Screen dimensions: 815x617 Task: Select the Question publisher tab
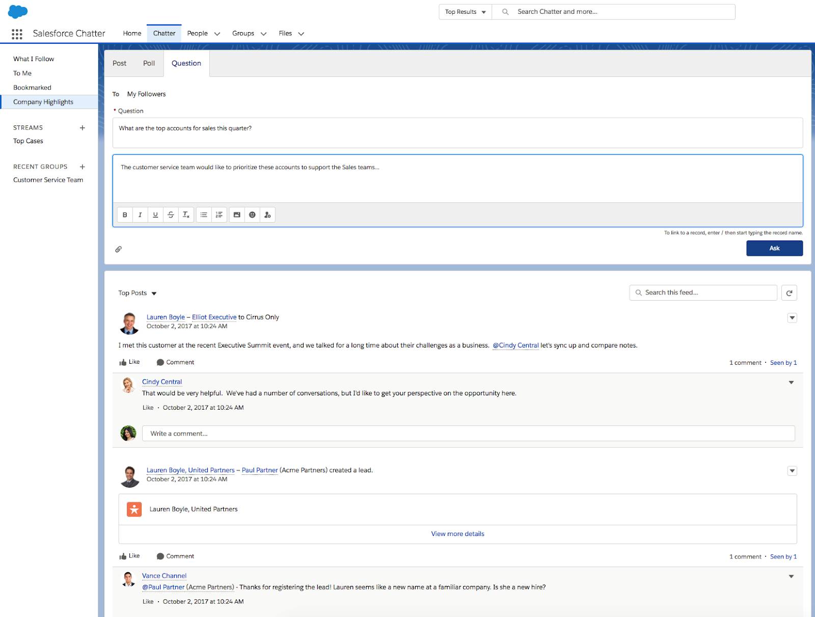(x=186, y=63)
